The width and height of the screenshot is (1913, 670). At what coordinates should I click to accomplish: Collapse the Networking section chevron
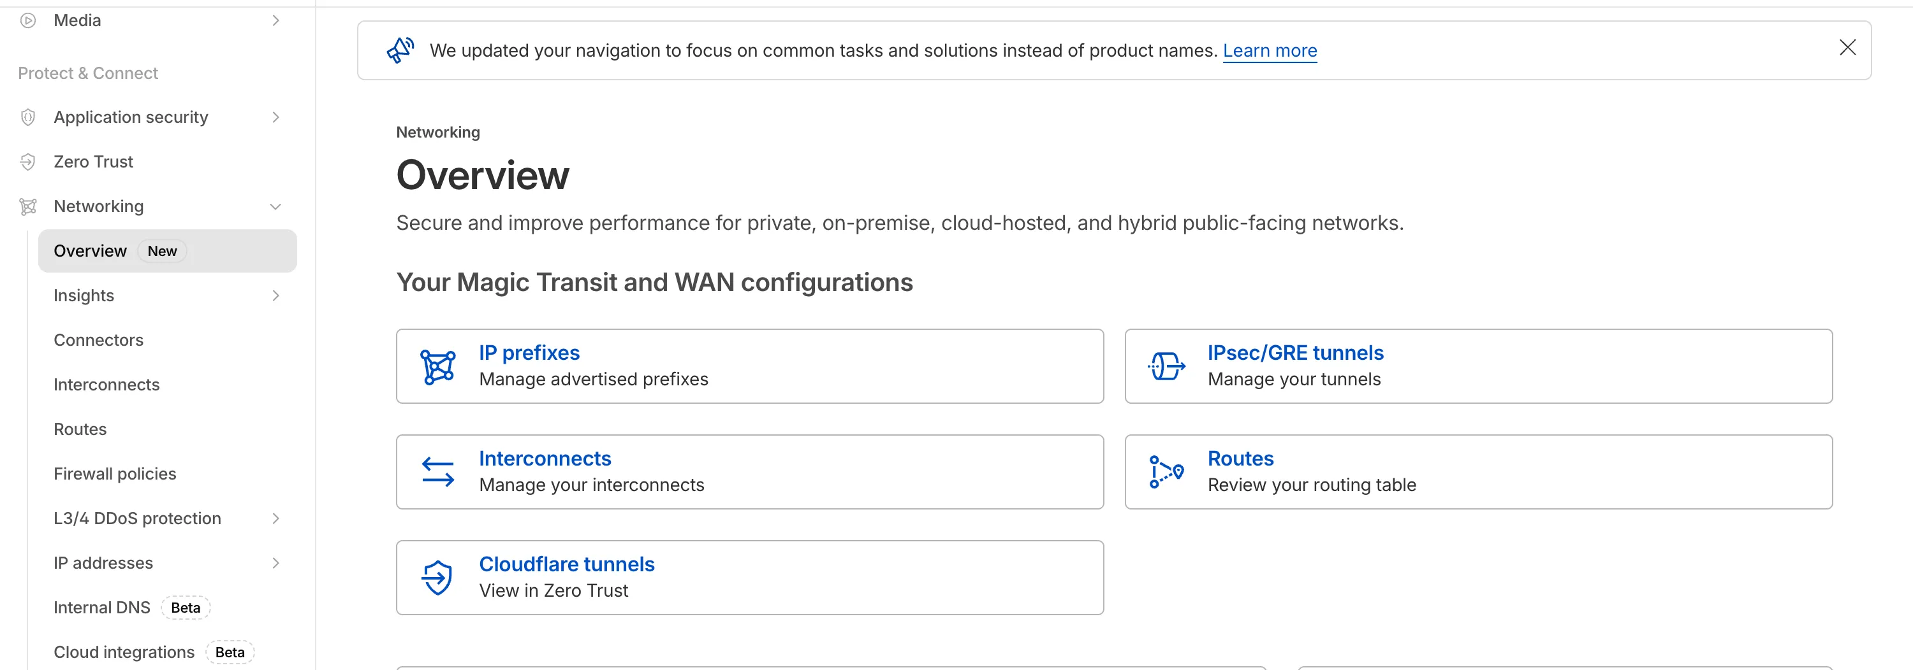[x=275, y=206]
